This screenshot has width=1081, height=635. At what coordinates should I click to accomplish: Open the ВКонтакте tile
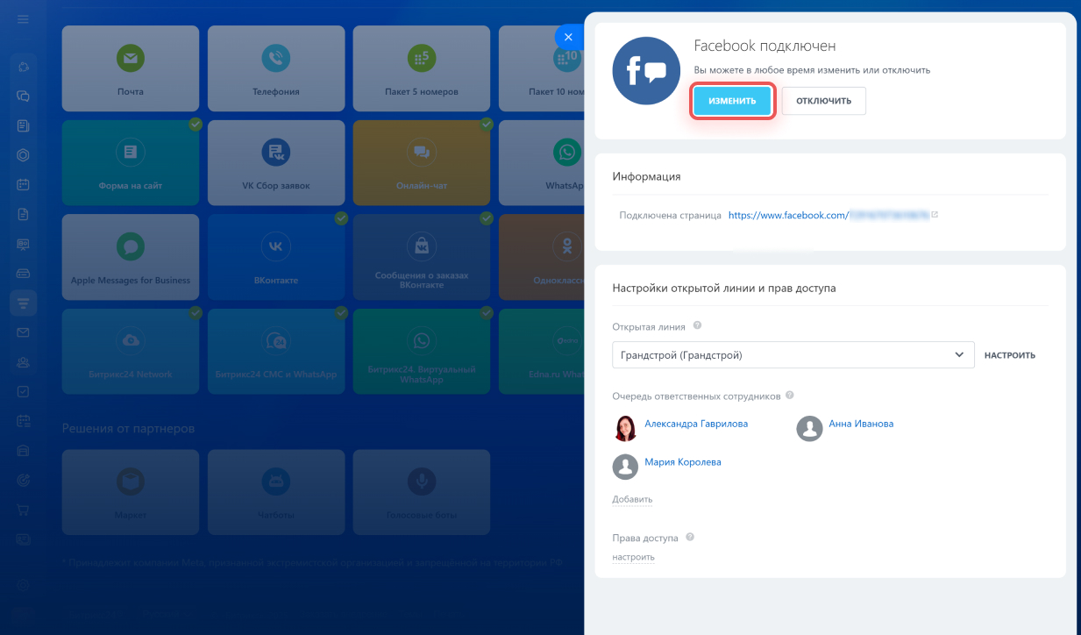[276, 257]
